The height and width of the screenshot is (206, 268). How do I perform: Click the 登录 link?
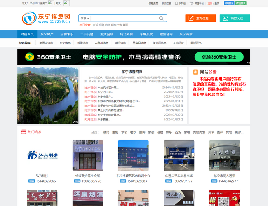[x=217, y=3]
